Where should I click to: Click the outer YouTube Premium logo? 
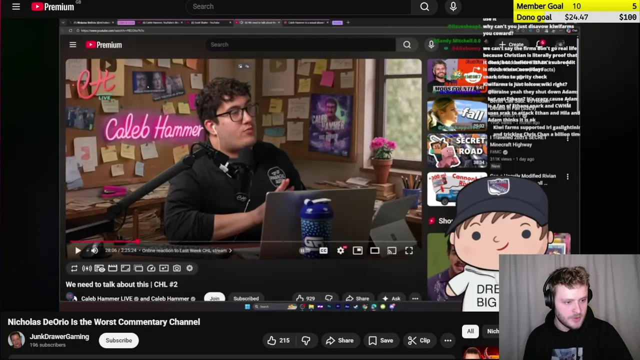pyautogui.click(x=52, y=6)
